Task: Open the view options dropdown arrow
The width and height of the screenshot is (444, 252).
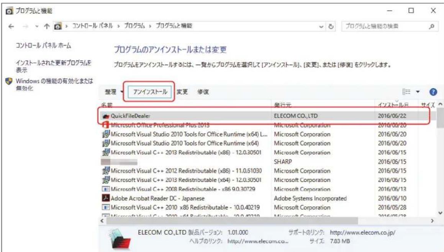Action: pos(418,92)
